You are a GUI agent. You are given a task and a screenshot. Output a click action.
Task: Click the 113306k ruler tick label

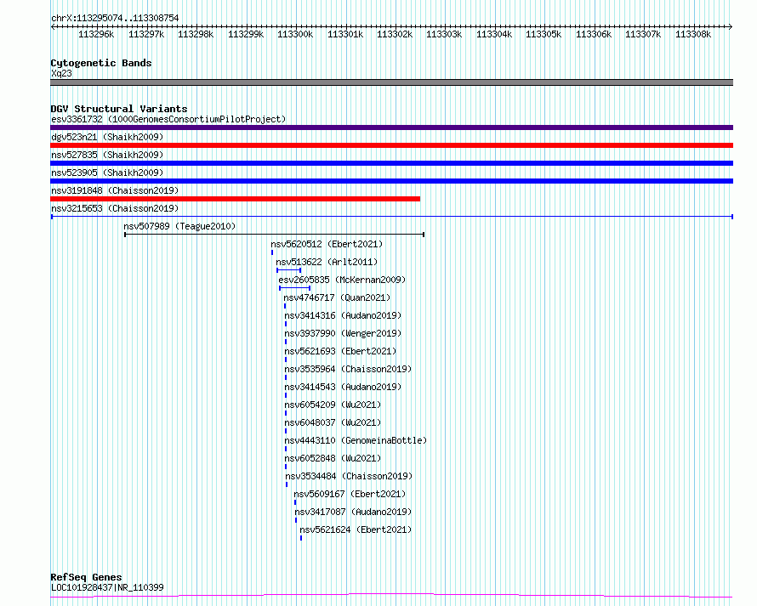tap(594, 34)
